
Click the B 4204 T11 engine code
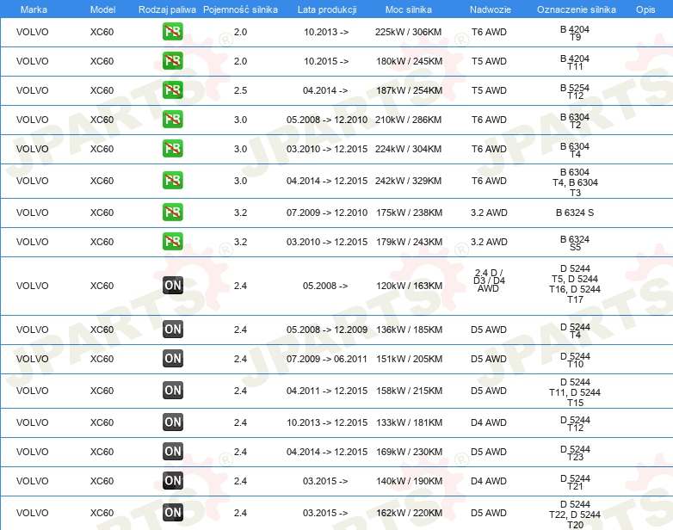click(575, 62)
